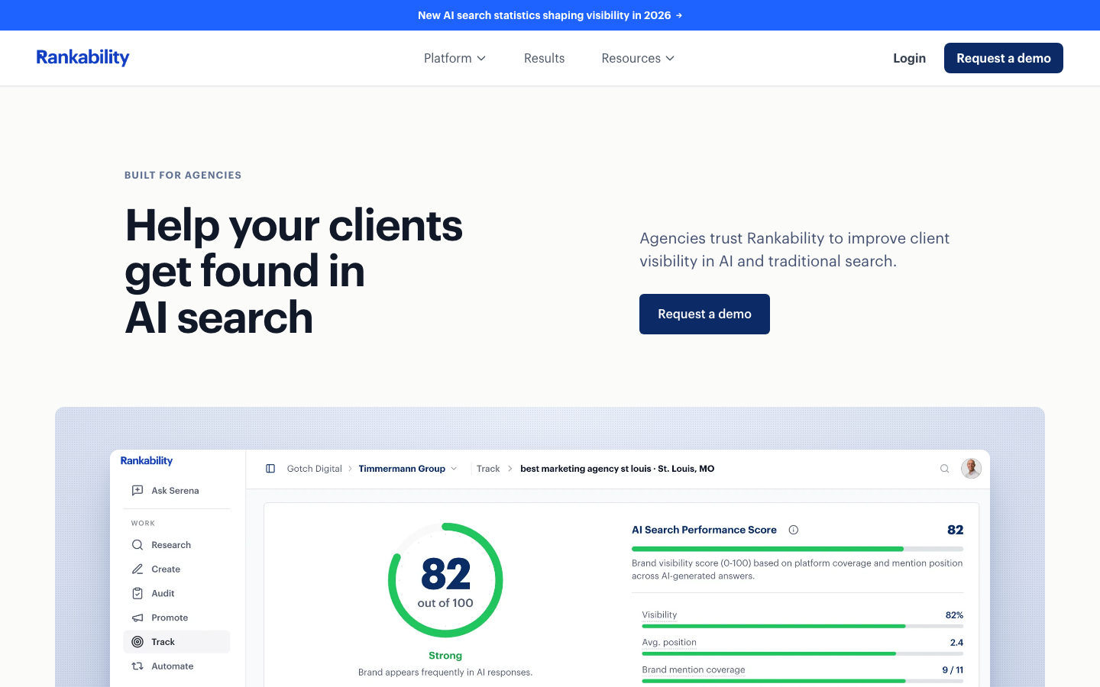This screenshot has width=1100, height=687.
Task: Click the chevron after Timmermann Group
Action: click(454, 469)
